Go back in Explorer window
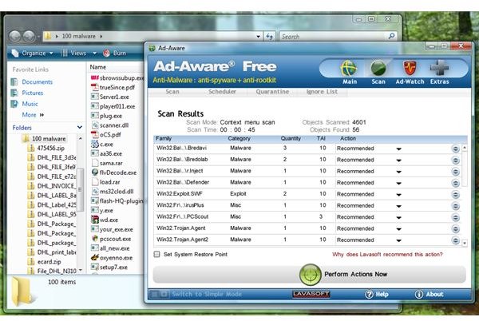The height and width of the screenshot is (321, 479). pyautogui.click(x=14, y=37)
